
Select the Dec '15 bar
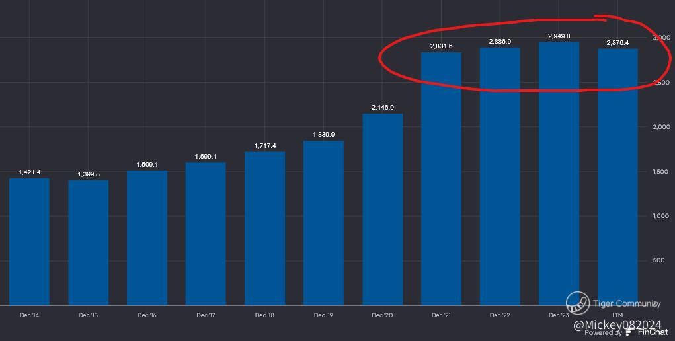tap(88, 243)
